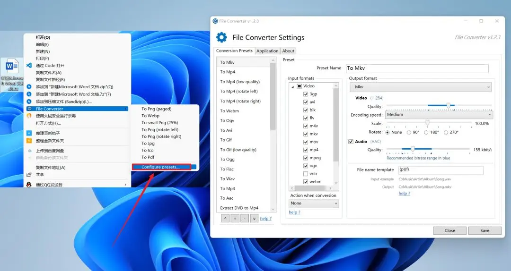Click the Baidu Netdisk upload cloud icon
The image size is (511, 271).
tap(30, 151)
